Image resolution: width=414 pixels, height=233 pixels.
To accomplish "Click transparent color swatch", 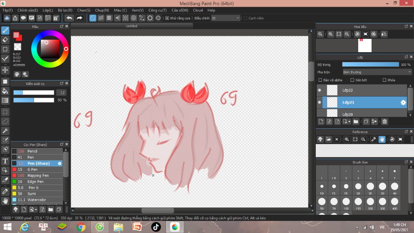I will point(18,47).
